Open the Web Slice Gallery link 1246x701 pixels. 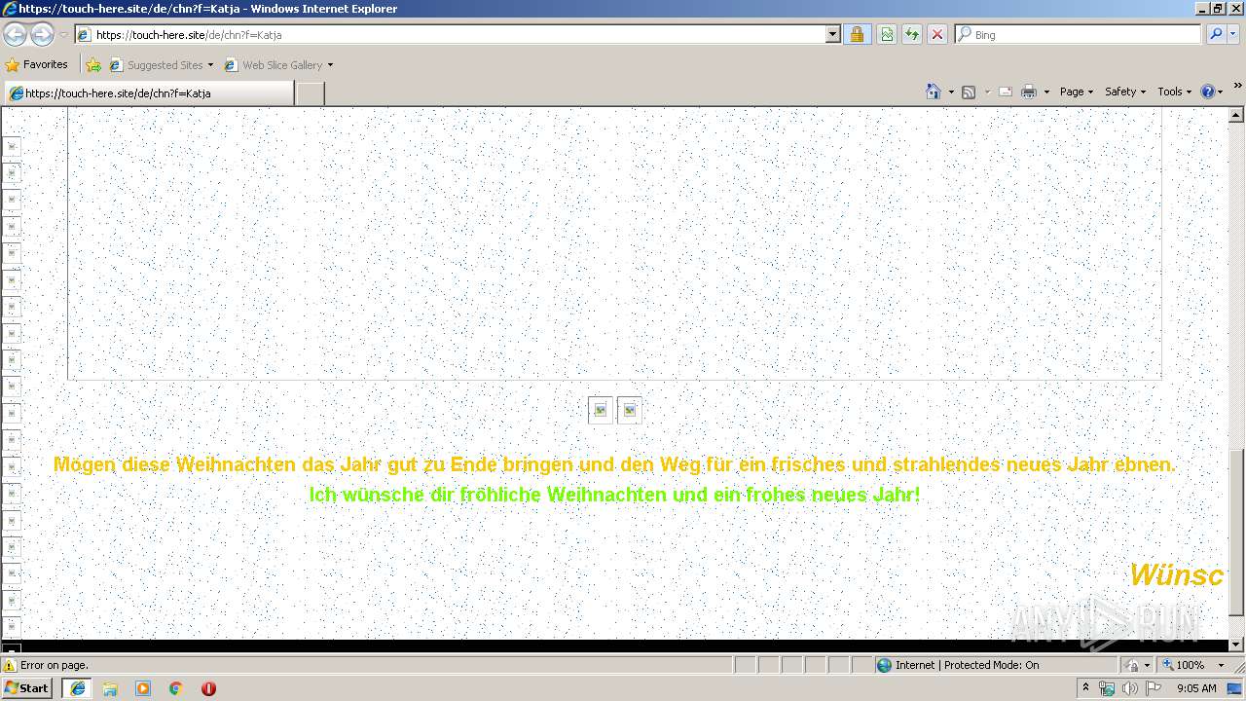274,65
